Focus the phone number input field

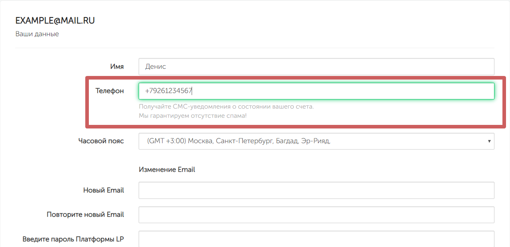316,91
